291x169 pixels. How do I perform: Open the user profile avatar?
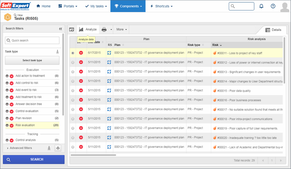[x=285, y=7]
